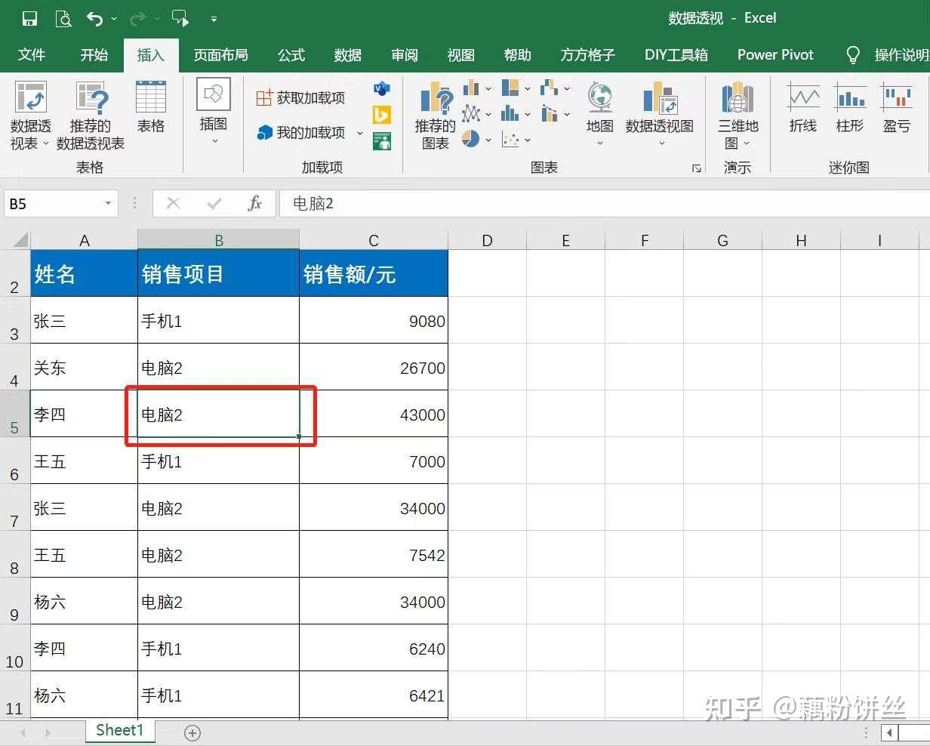Switch to the 审阅 ribbon tab

tap(405, 55)
